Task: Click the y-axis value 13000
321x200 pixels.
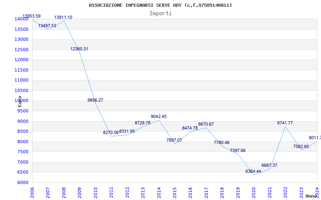Action: pyautogui.click(x=21, y=39)
